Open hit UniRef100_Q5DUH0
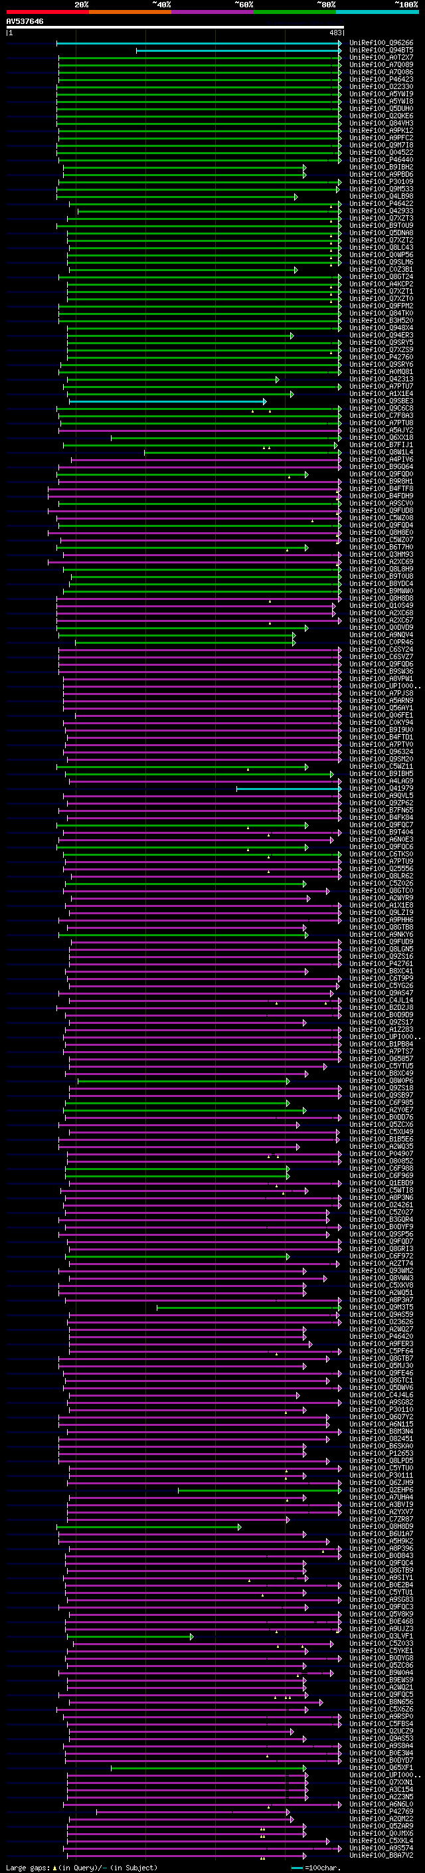Image resolution: width=425 pixels, height=1873 pixels. (x=381, y=109)
